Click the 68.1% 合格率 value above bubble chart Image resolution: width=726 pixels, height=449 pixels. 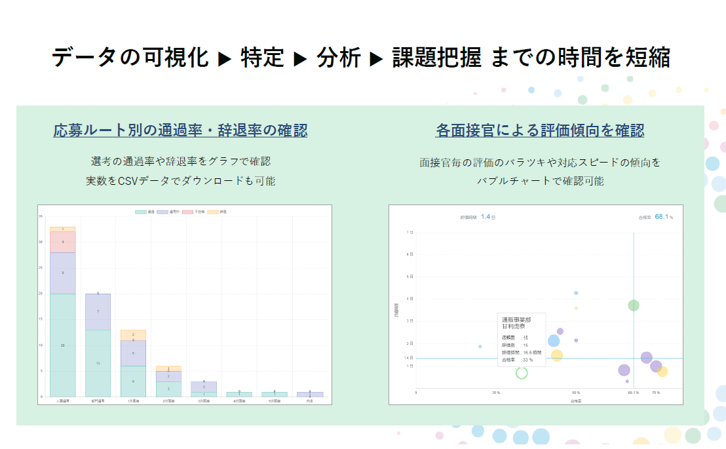click(x=664, y=216)
